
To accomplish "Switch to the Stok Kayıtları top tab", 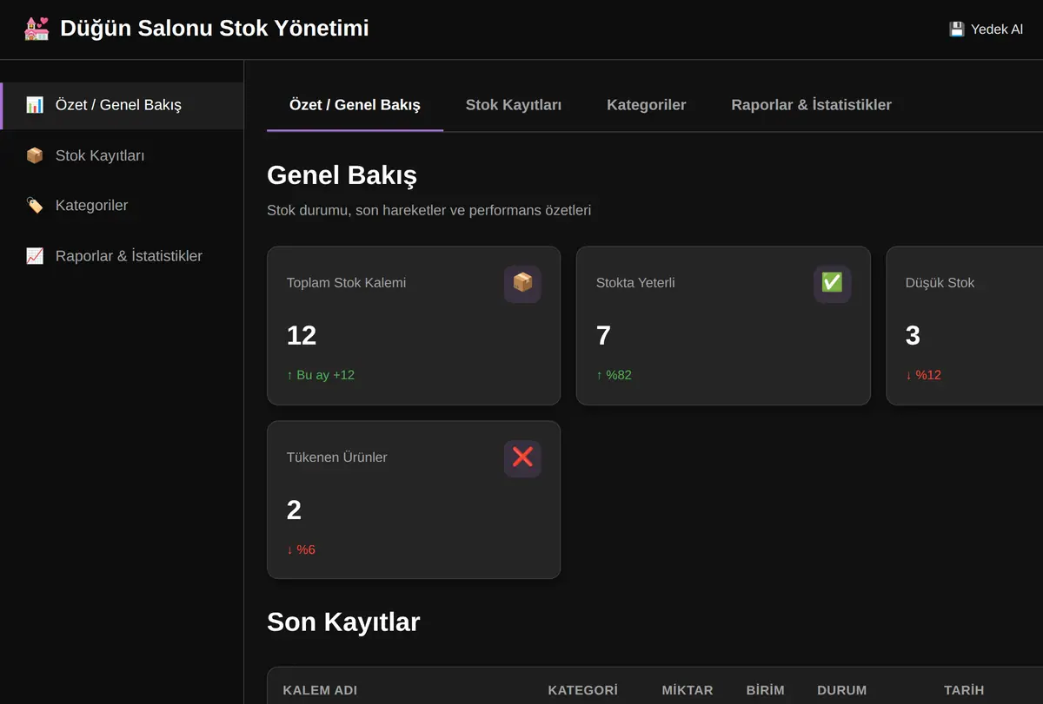I will (x=514, y=105).
